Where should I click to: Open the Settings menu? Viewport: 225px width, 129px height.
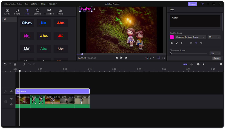click(35, 4)
